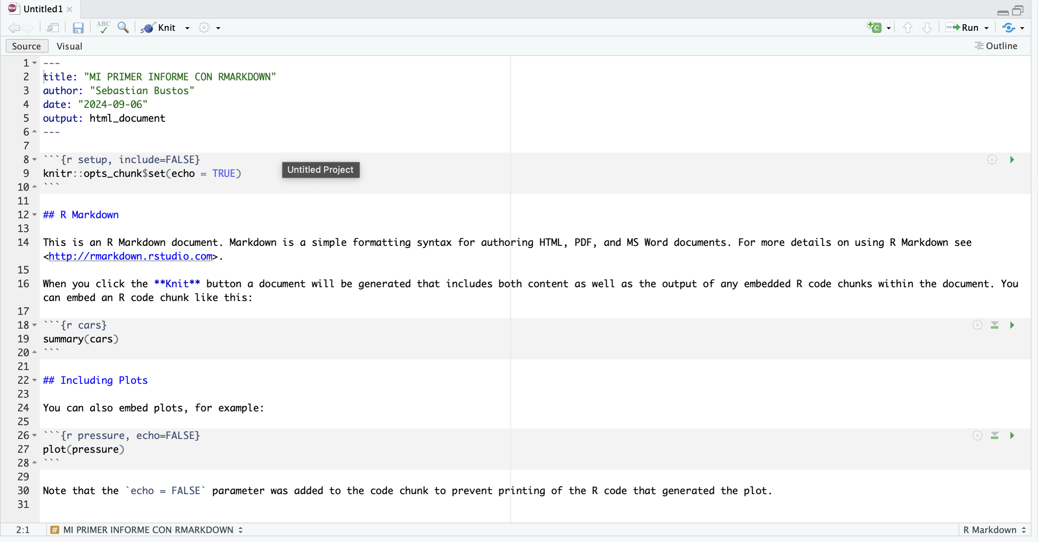Run spell check on document
Image resolution: width=1038 pixels, height=542 pixels.
[103, 27]
